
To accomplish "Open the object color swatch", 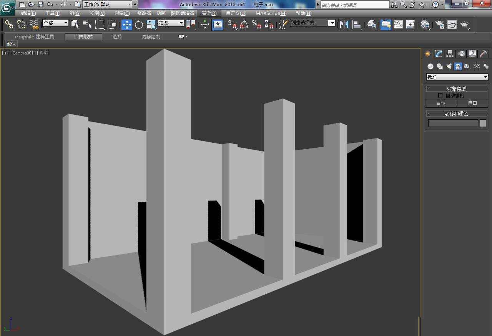I will (483, 123).
